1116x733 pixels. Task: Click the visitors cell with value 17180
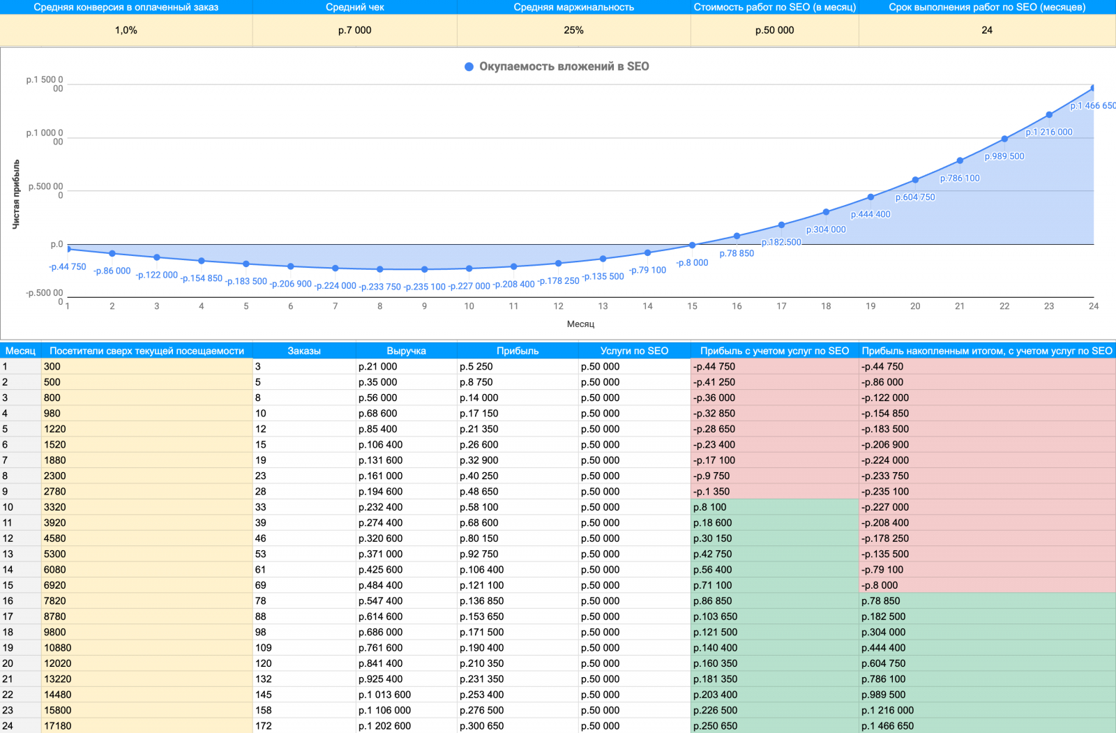58,726
